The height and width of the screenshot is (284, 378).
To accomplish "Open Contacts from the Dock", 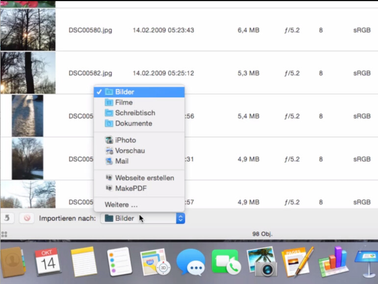I will [x=13, y=262].
